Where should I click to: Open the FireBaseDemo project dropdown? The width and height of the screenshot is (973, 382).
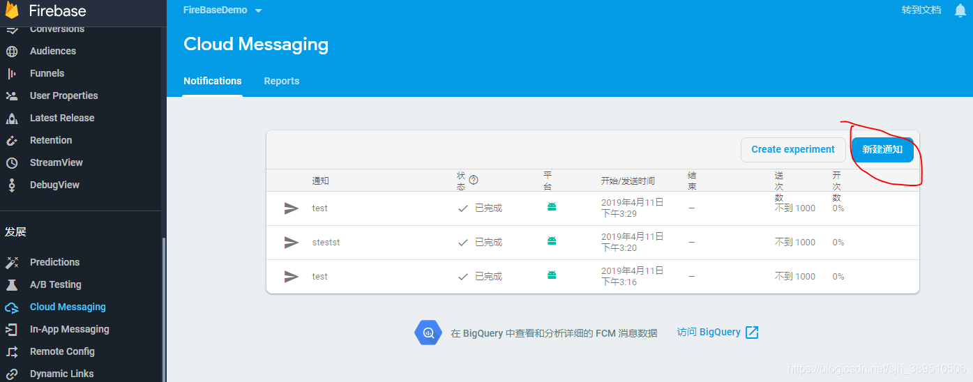(x=222, y=10)
